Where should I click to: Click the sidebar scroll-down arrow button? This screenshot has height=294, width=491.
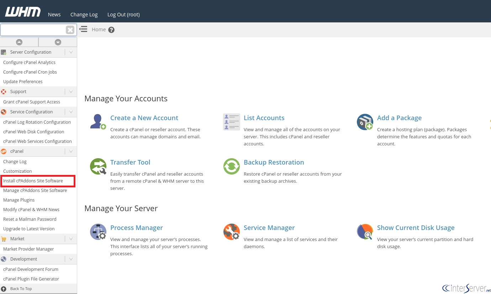pos(58,42)
